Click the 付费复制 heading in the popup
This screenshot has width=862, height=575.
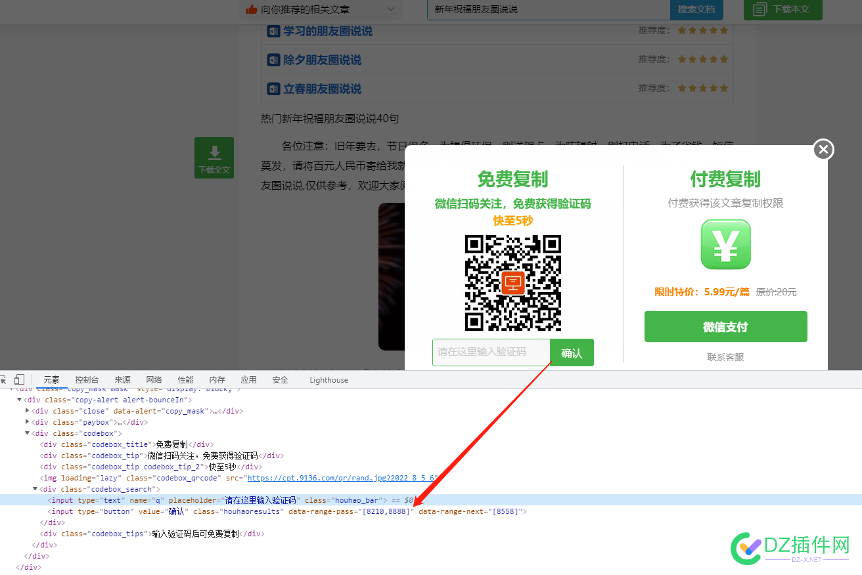(x=725, y=179)
